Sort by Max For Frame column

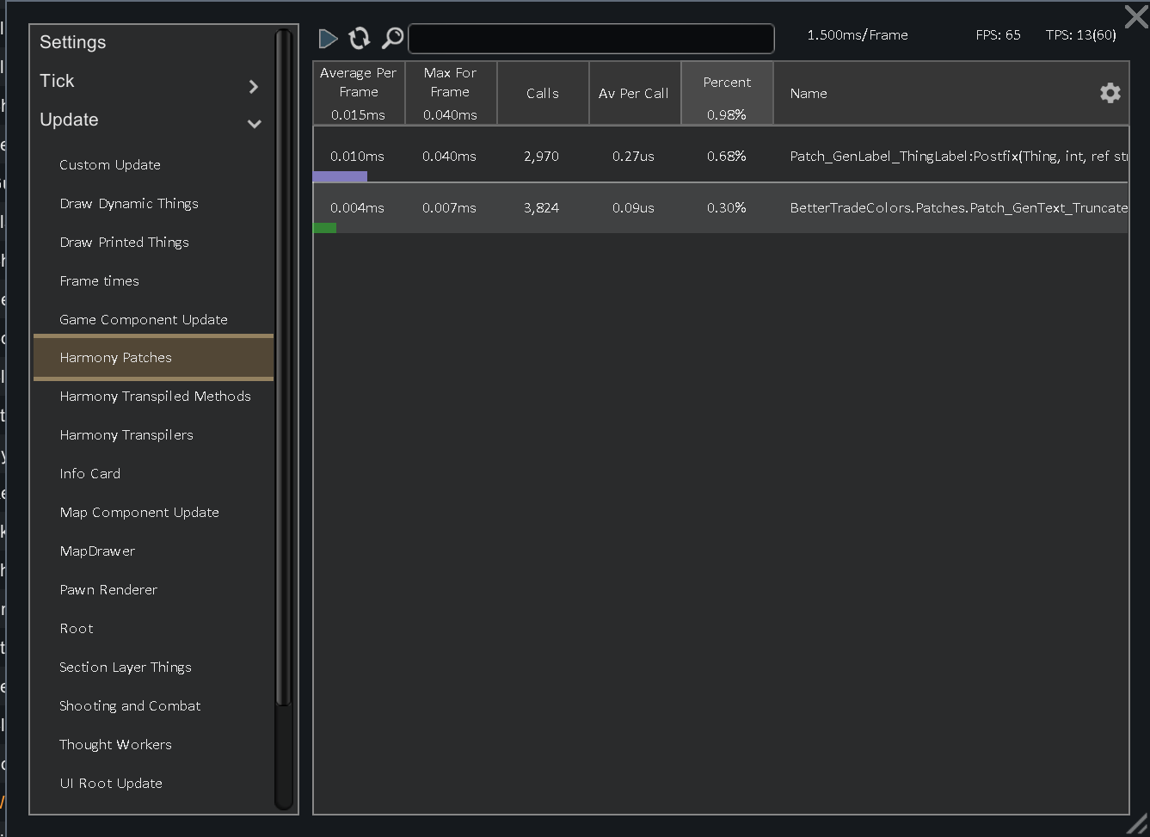(x=451, y=93)
